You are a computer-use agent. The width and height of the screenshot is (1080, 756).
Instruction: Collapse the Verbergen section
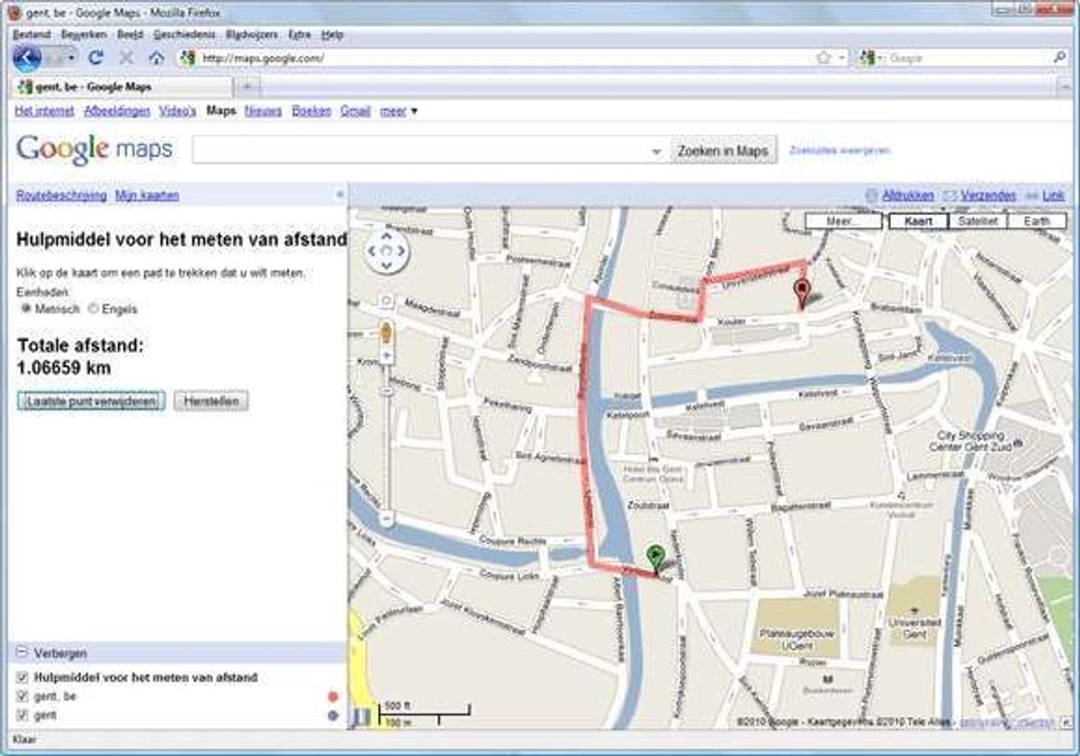(x=22, y=652)
